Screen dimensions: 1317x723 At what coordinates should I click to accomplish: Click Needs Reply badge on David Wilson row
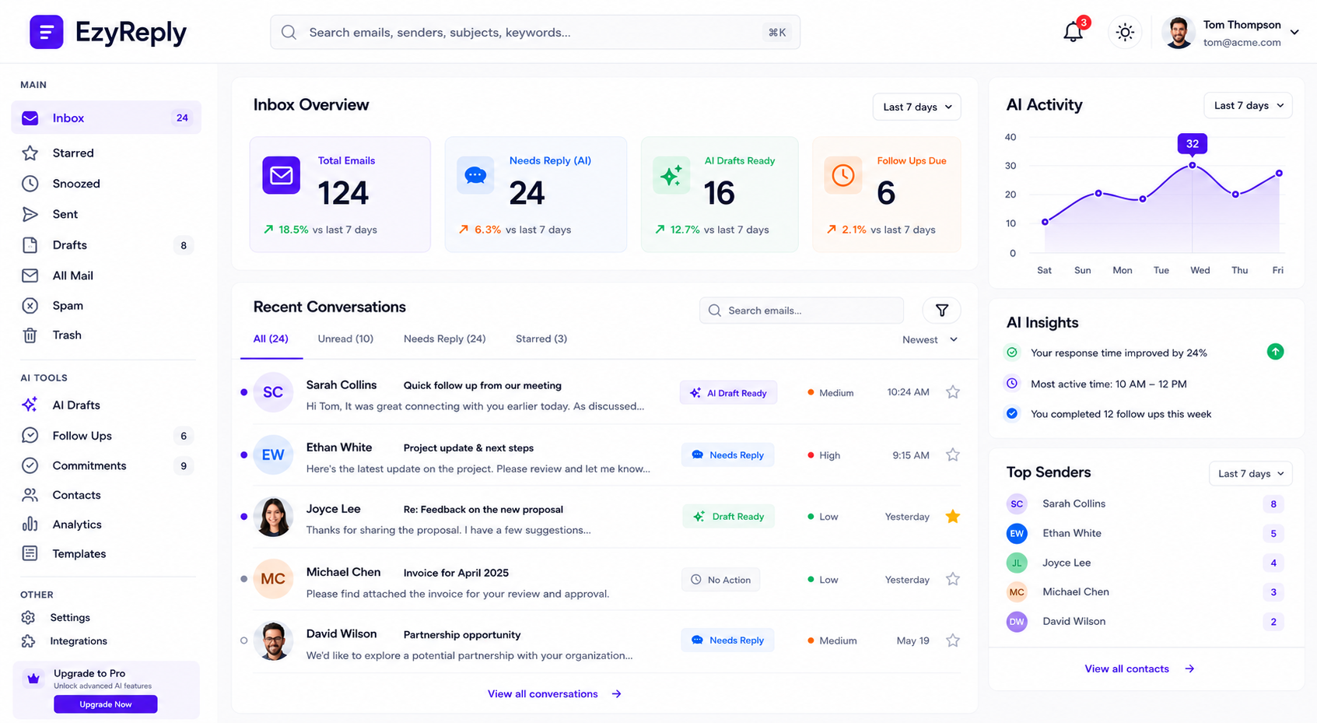click(x=728, y=641)
